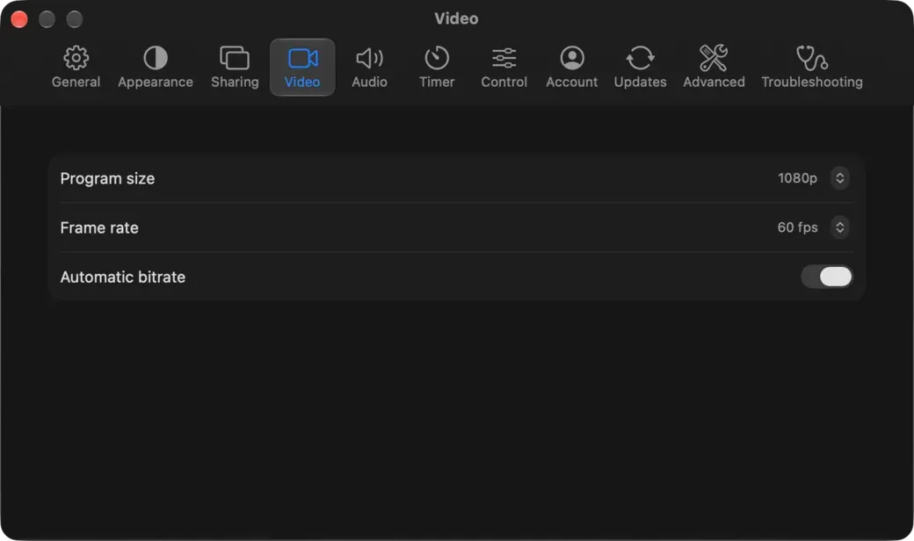Show the Control sliders tab
This screenshot has width=914, height=541.
(x=504, y=68)
